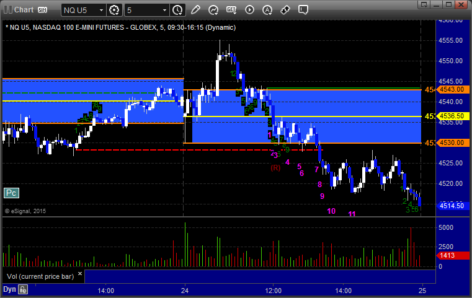Open the GET studies menu
The width and height of the screenshot is (472, 298).
[231, 11]
